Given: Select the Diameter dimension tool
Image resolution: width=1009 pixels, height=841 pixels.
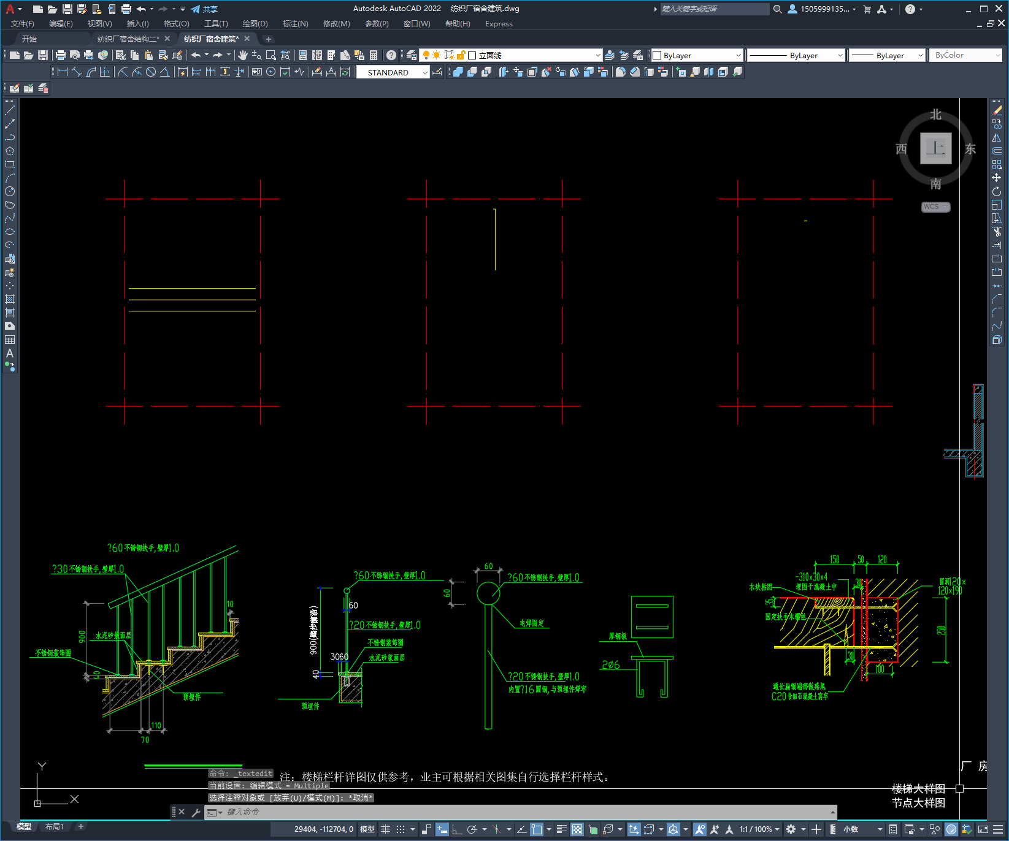Looking at the screenshot, I should click(151, 72).
